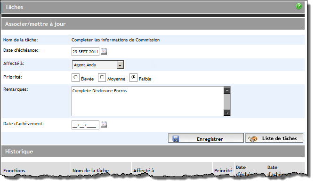Click the Enregistrer button
Screen dimensions: 315x184
[x=206, y=138]
